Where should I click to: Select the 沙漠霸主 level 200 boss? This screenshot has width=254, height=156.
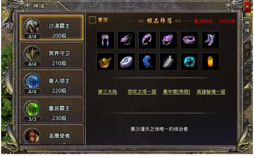pyautogui.click(x=52, y=28)
